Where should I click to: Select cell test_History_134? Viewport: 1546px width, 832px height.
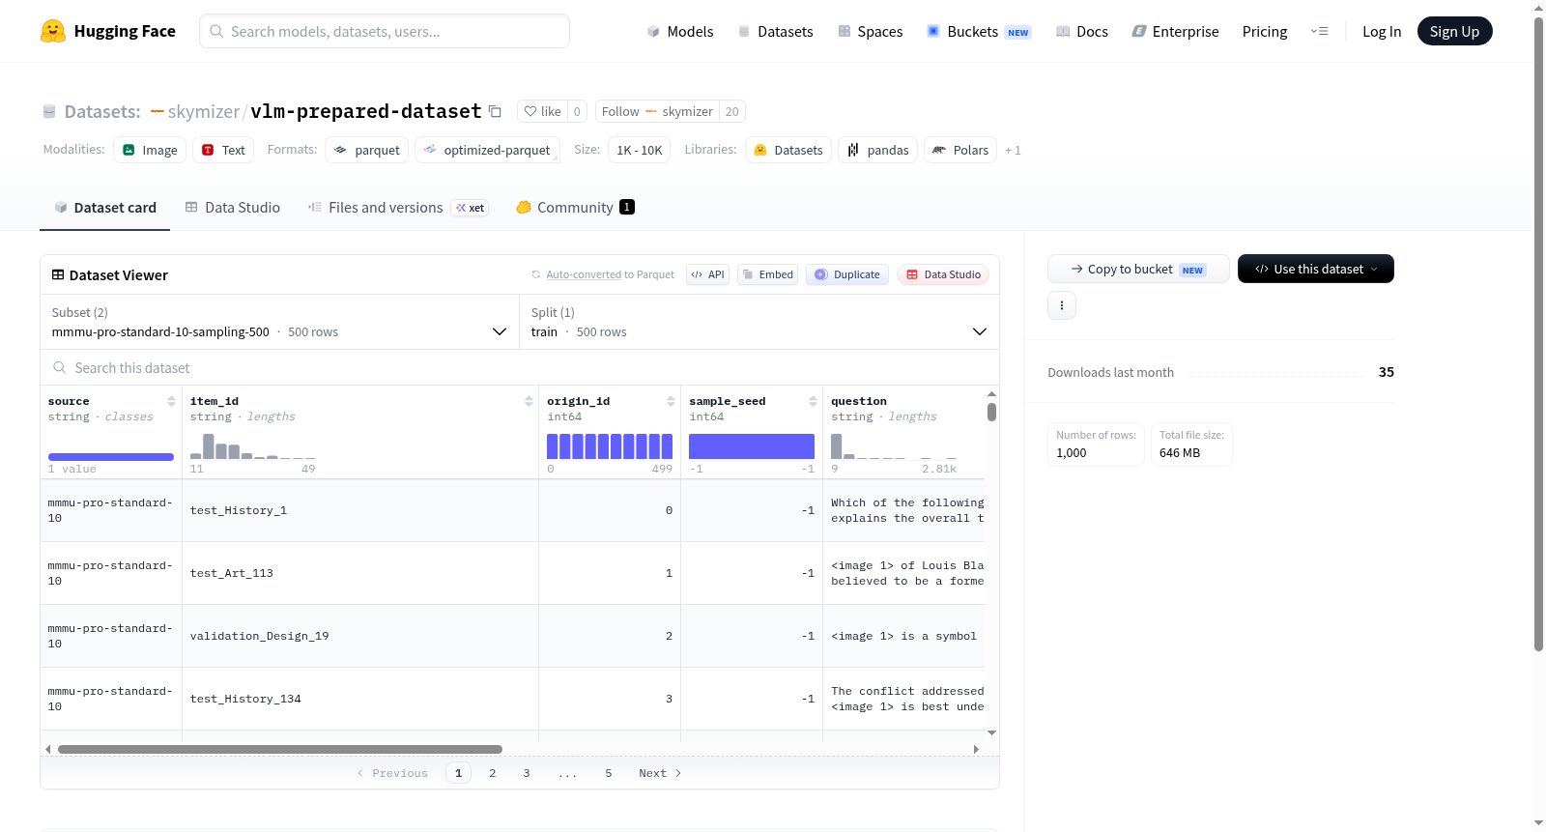click(360, 699)
